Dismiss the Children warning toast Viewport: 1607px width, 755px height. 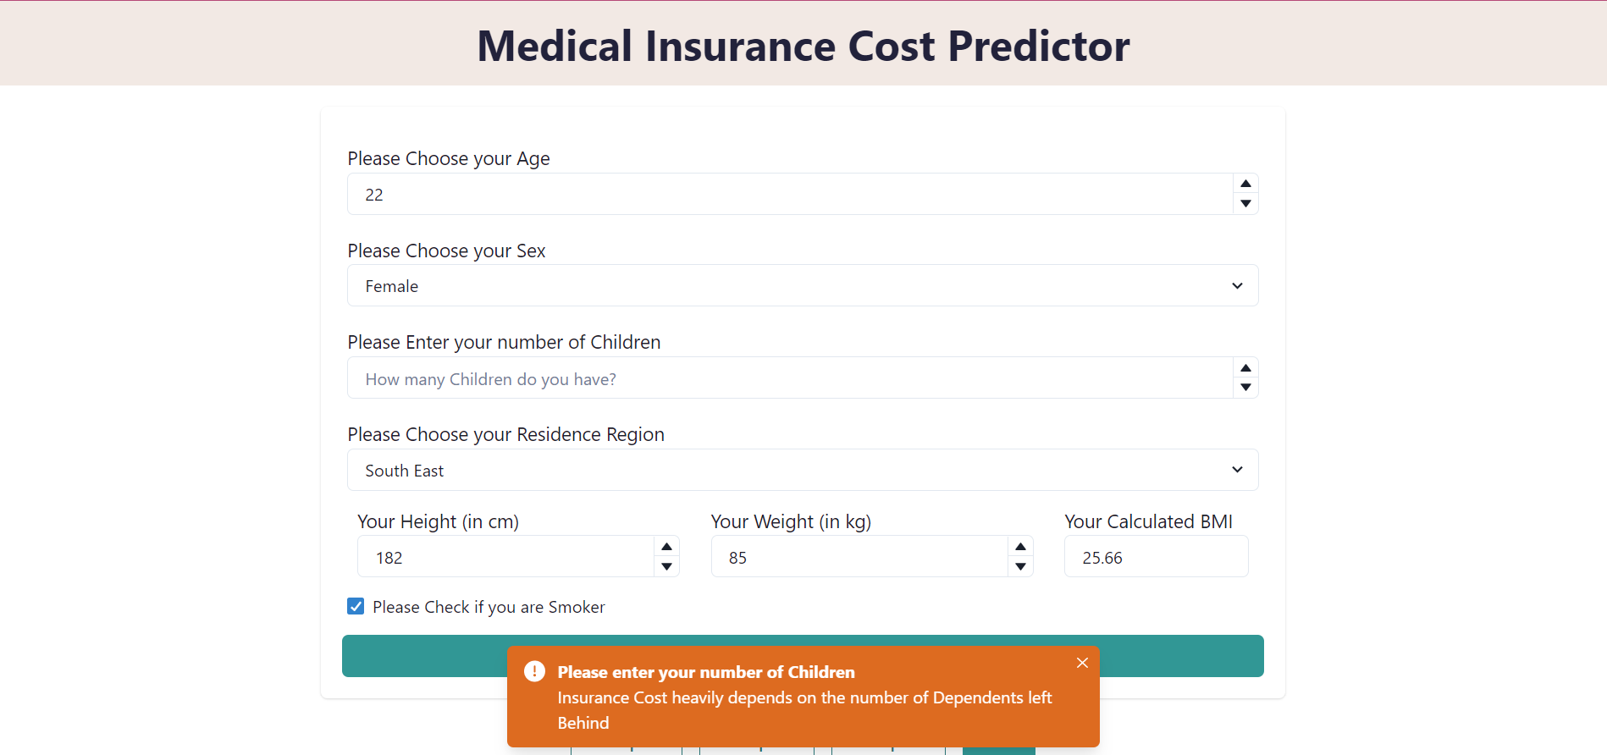point(1082,663)
